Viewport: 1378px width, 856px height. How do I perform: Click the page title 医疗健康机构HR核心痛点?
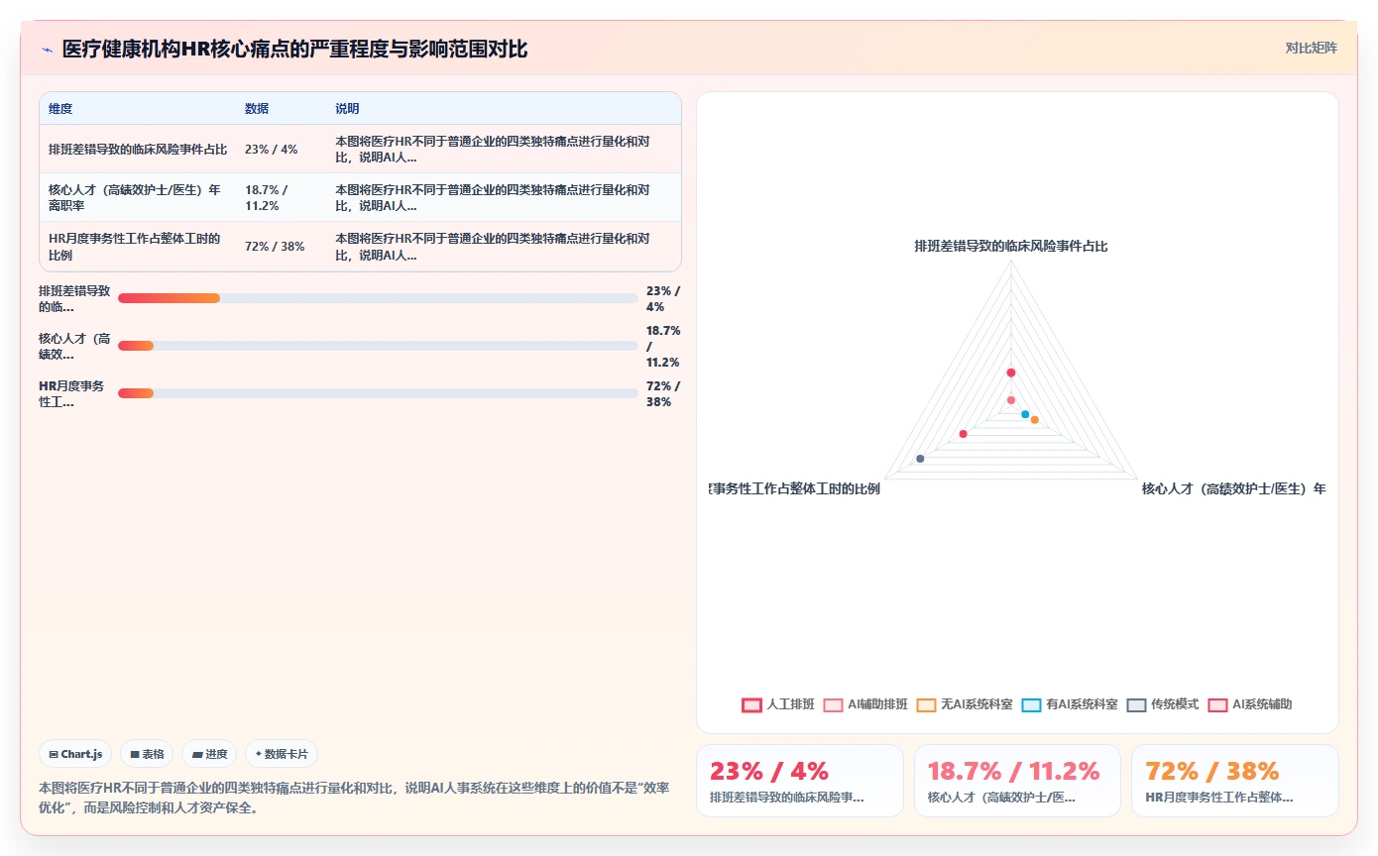[294, 50]
